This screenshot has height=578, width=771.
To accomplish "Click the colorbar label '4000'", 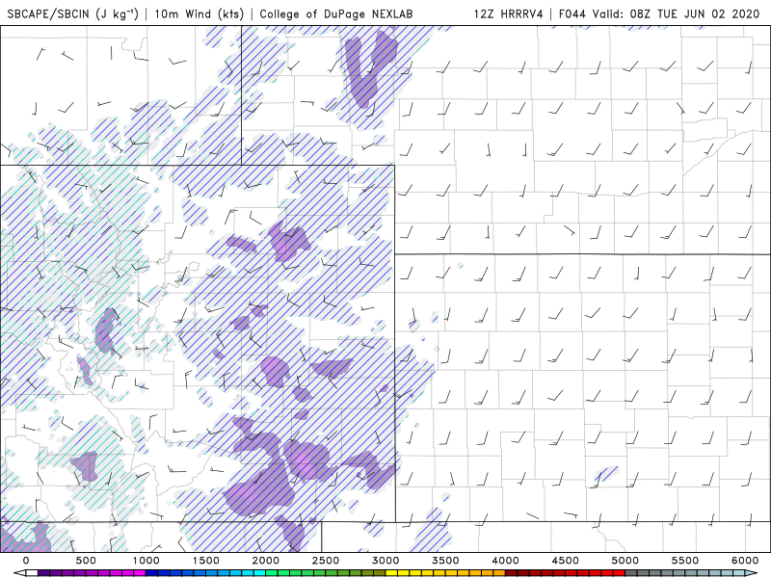I will pyautogui.click(x=505, y=561).
